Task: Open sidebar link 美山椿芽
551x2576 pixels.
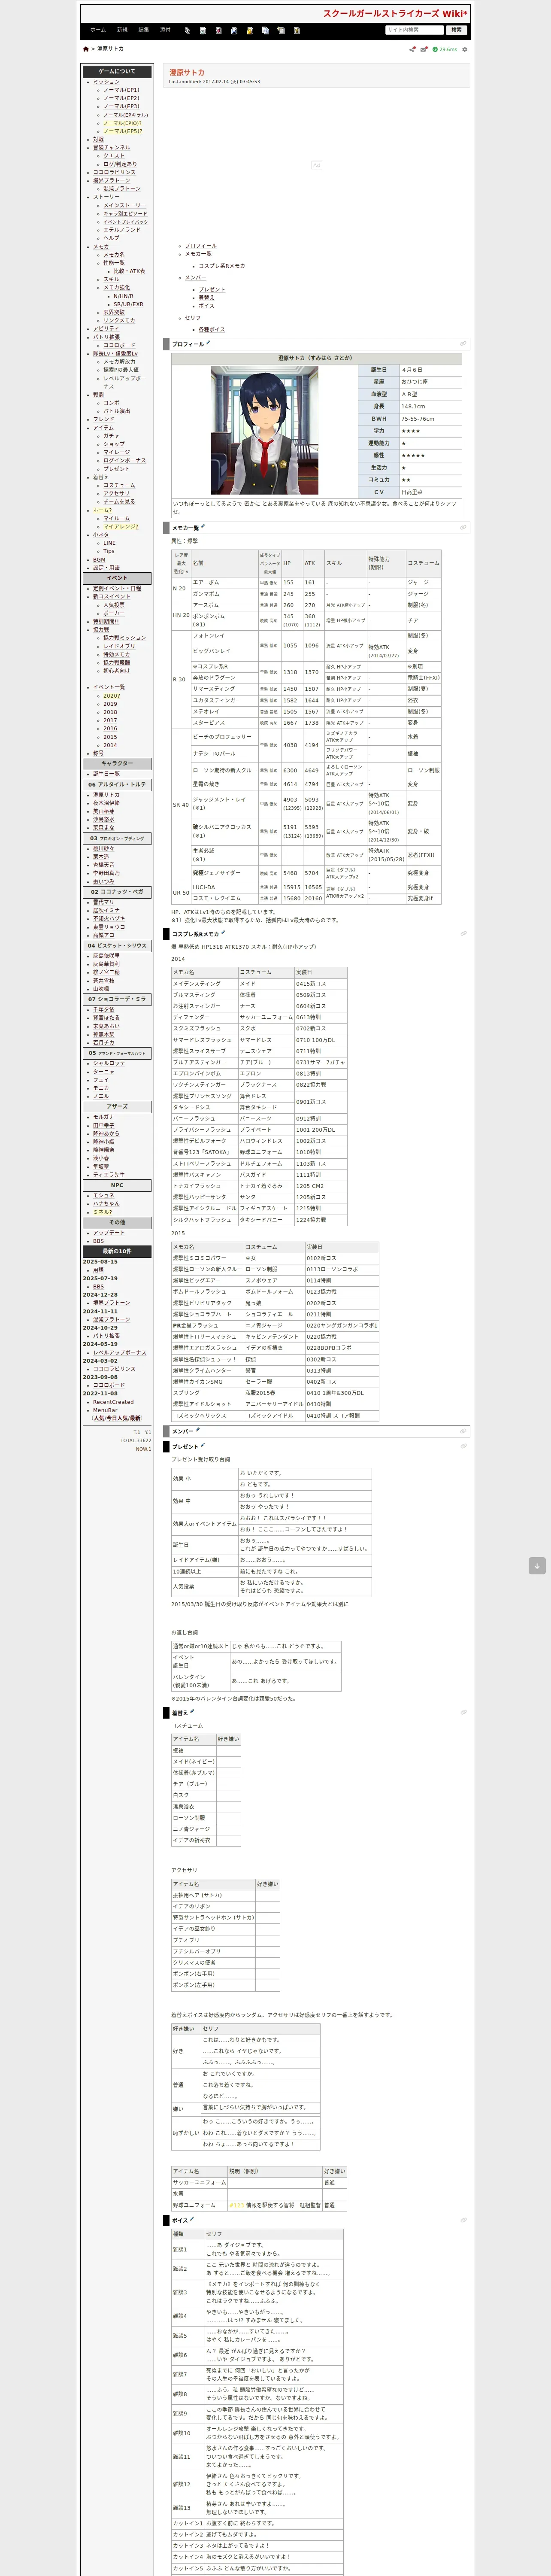Action: 103,811
